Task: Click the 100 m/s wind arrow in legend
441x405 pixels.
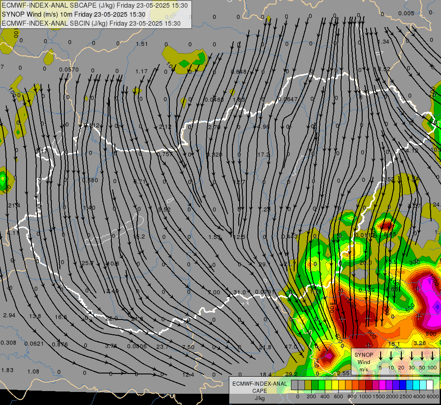Action: (x=432, y=355)
